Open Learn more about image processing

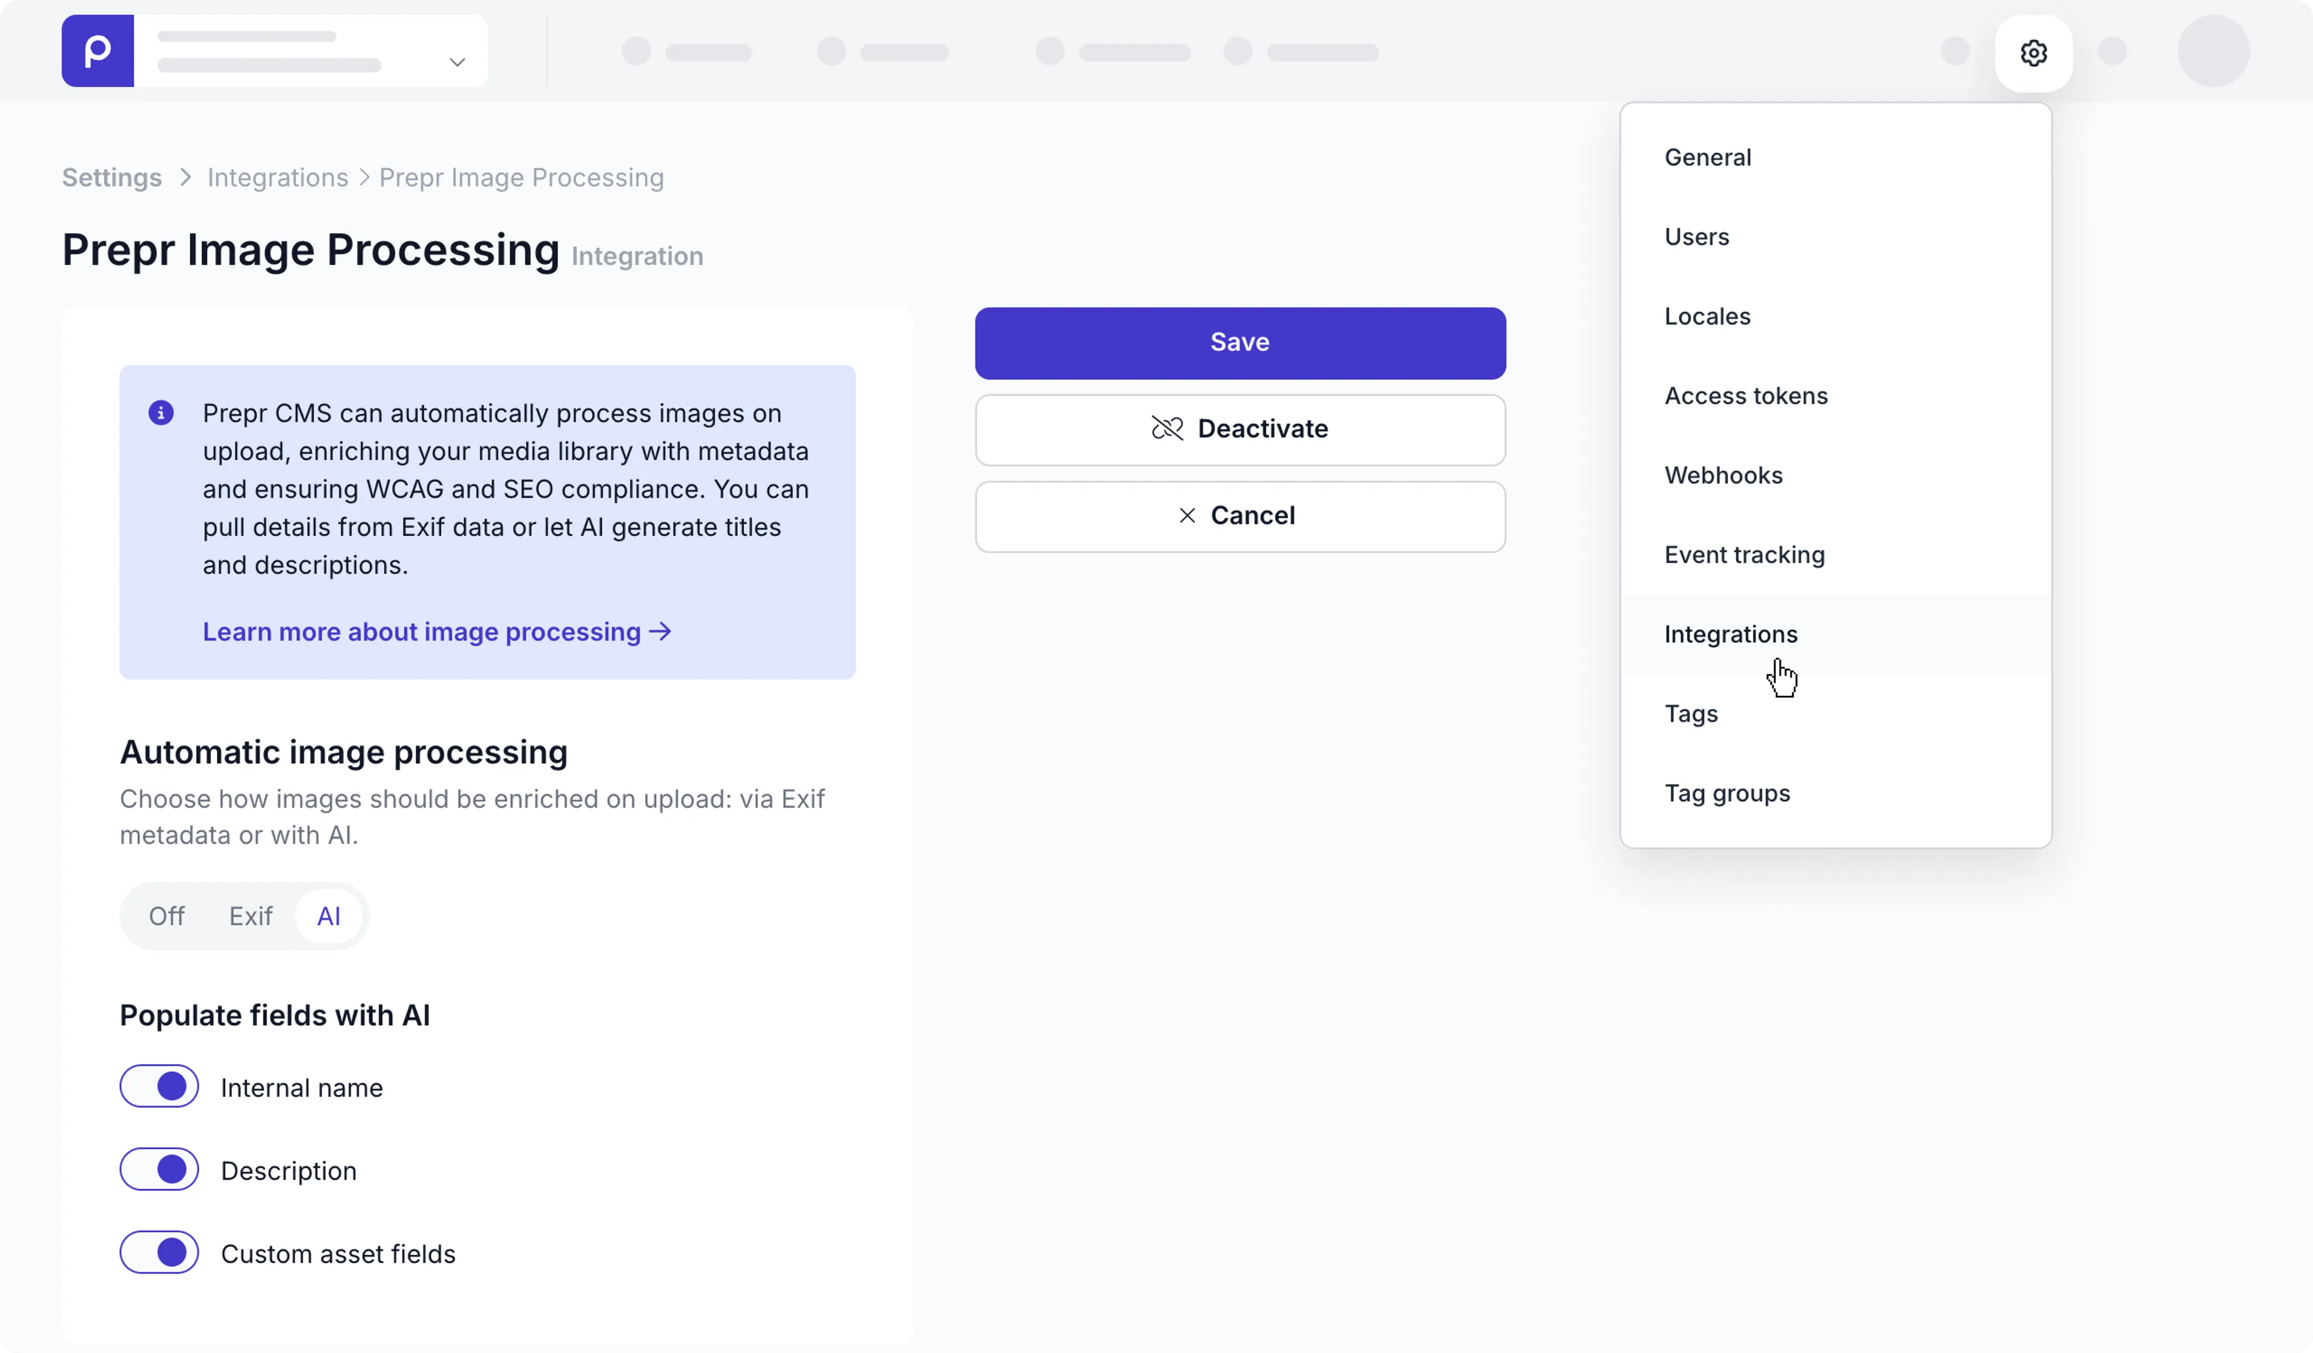(x=421, y=631)
